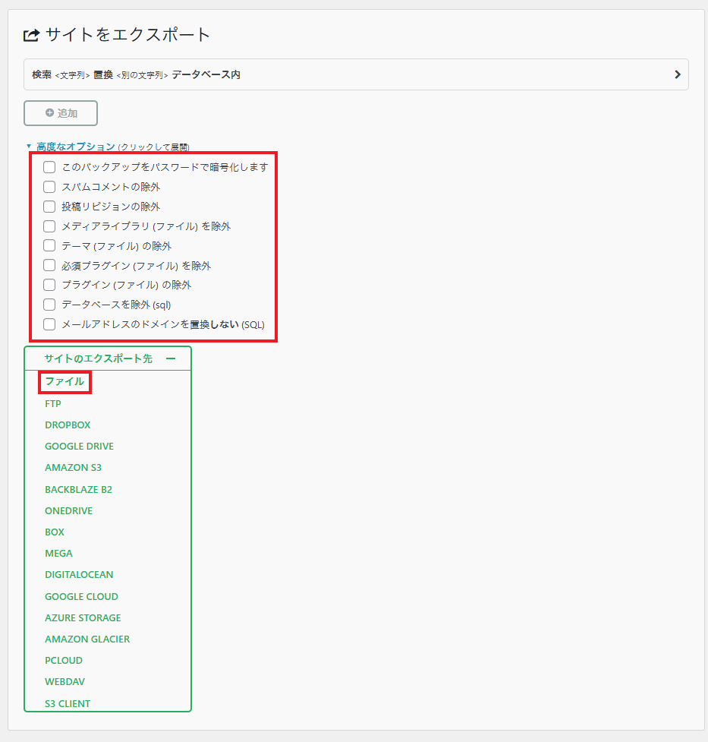
Task: Expand the 検索/置換 row with the chevron arrow
Action: click(677, 74)
